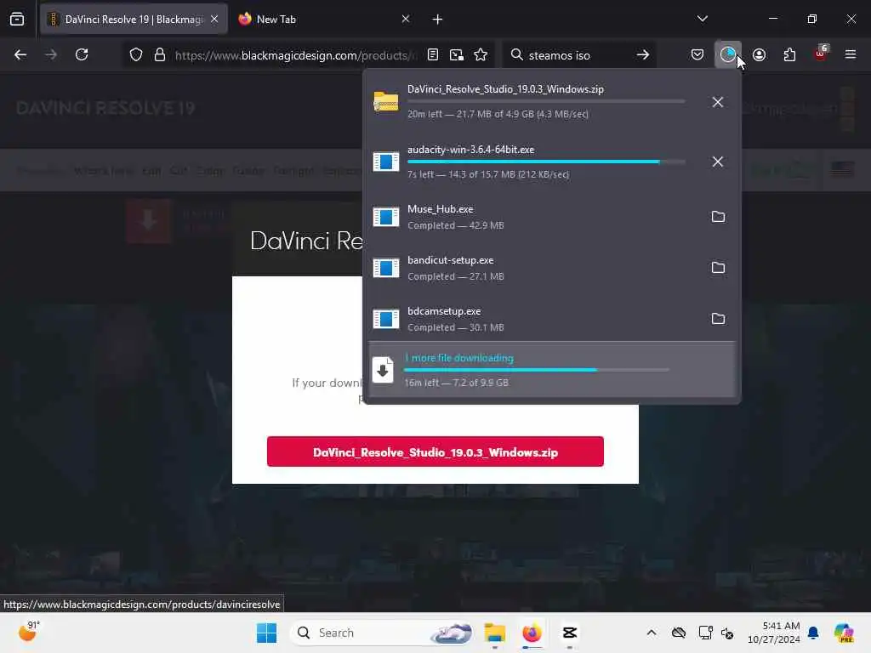Open a new browser tab

click(x=437, y=20)
